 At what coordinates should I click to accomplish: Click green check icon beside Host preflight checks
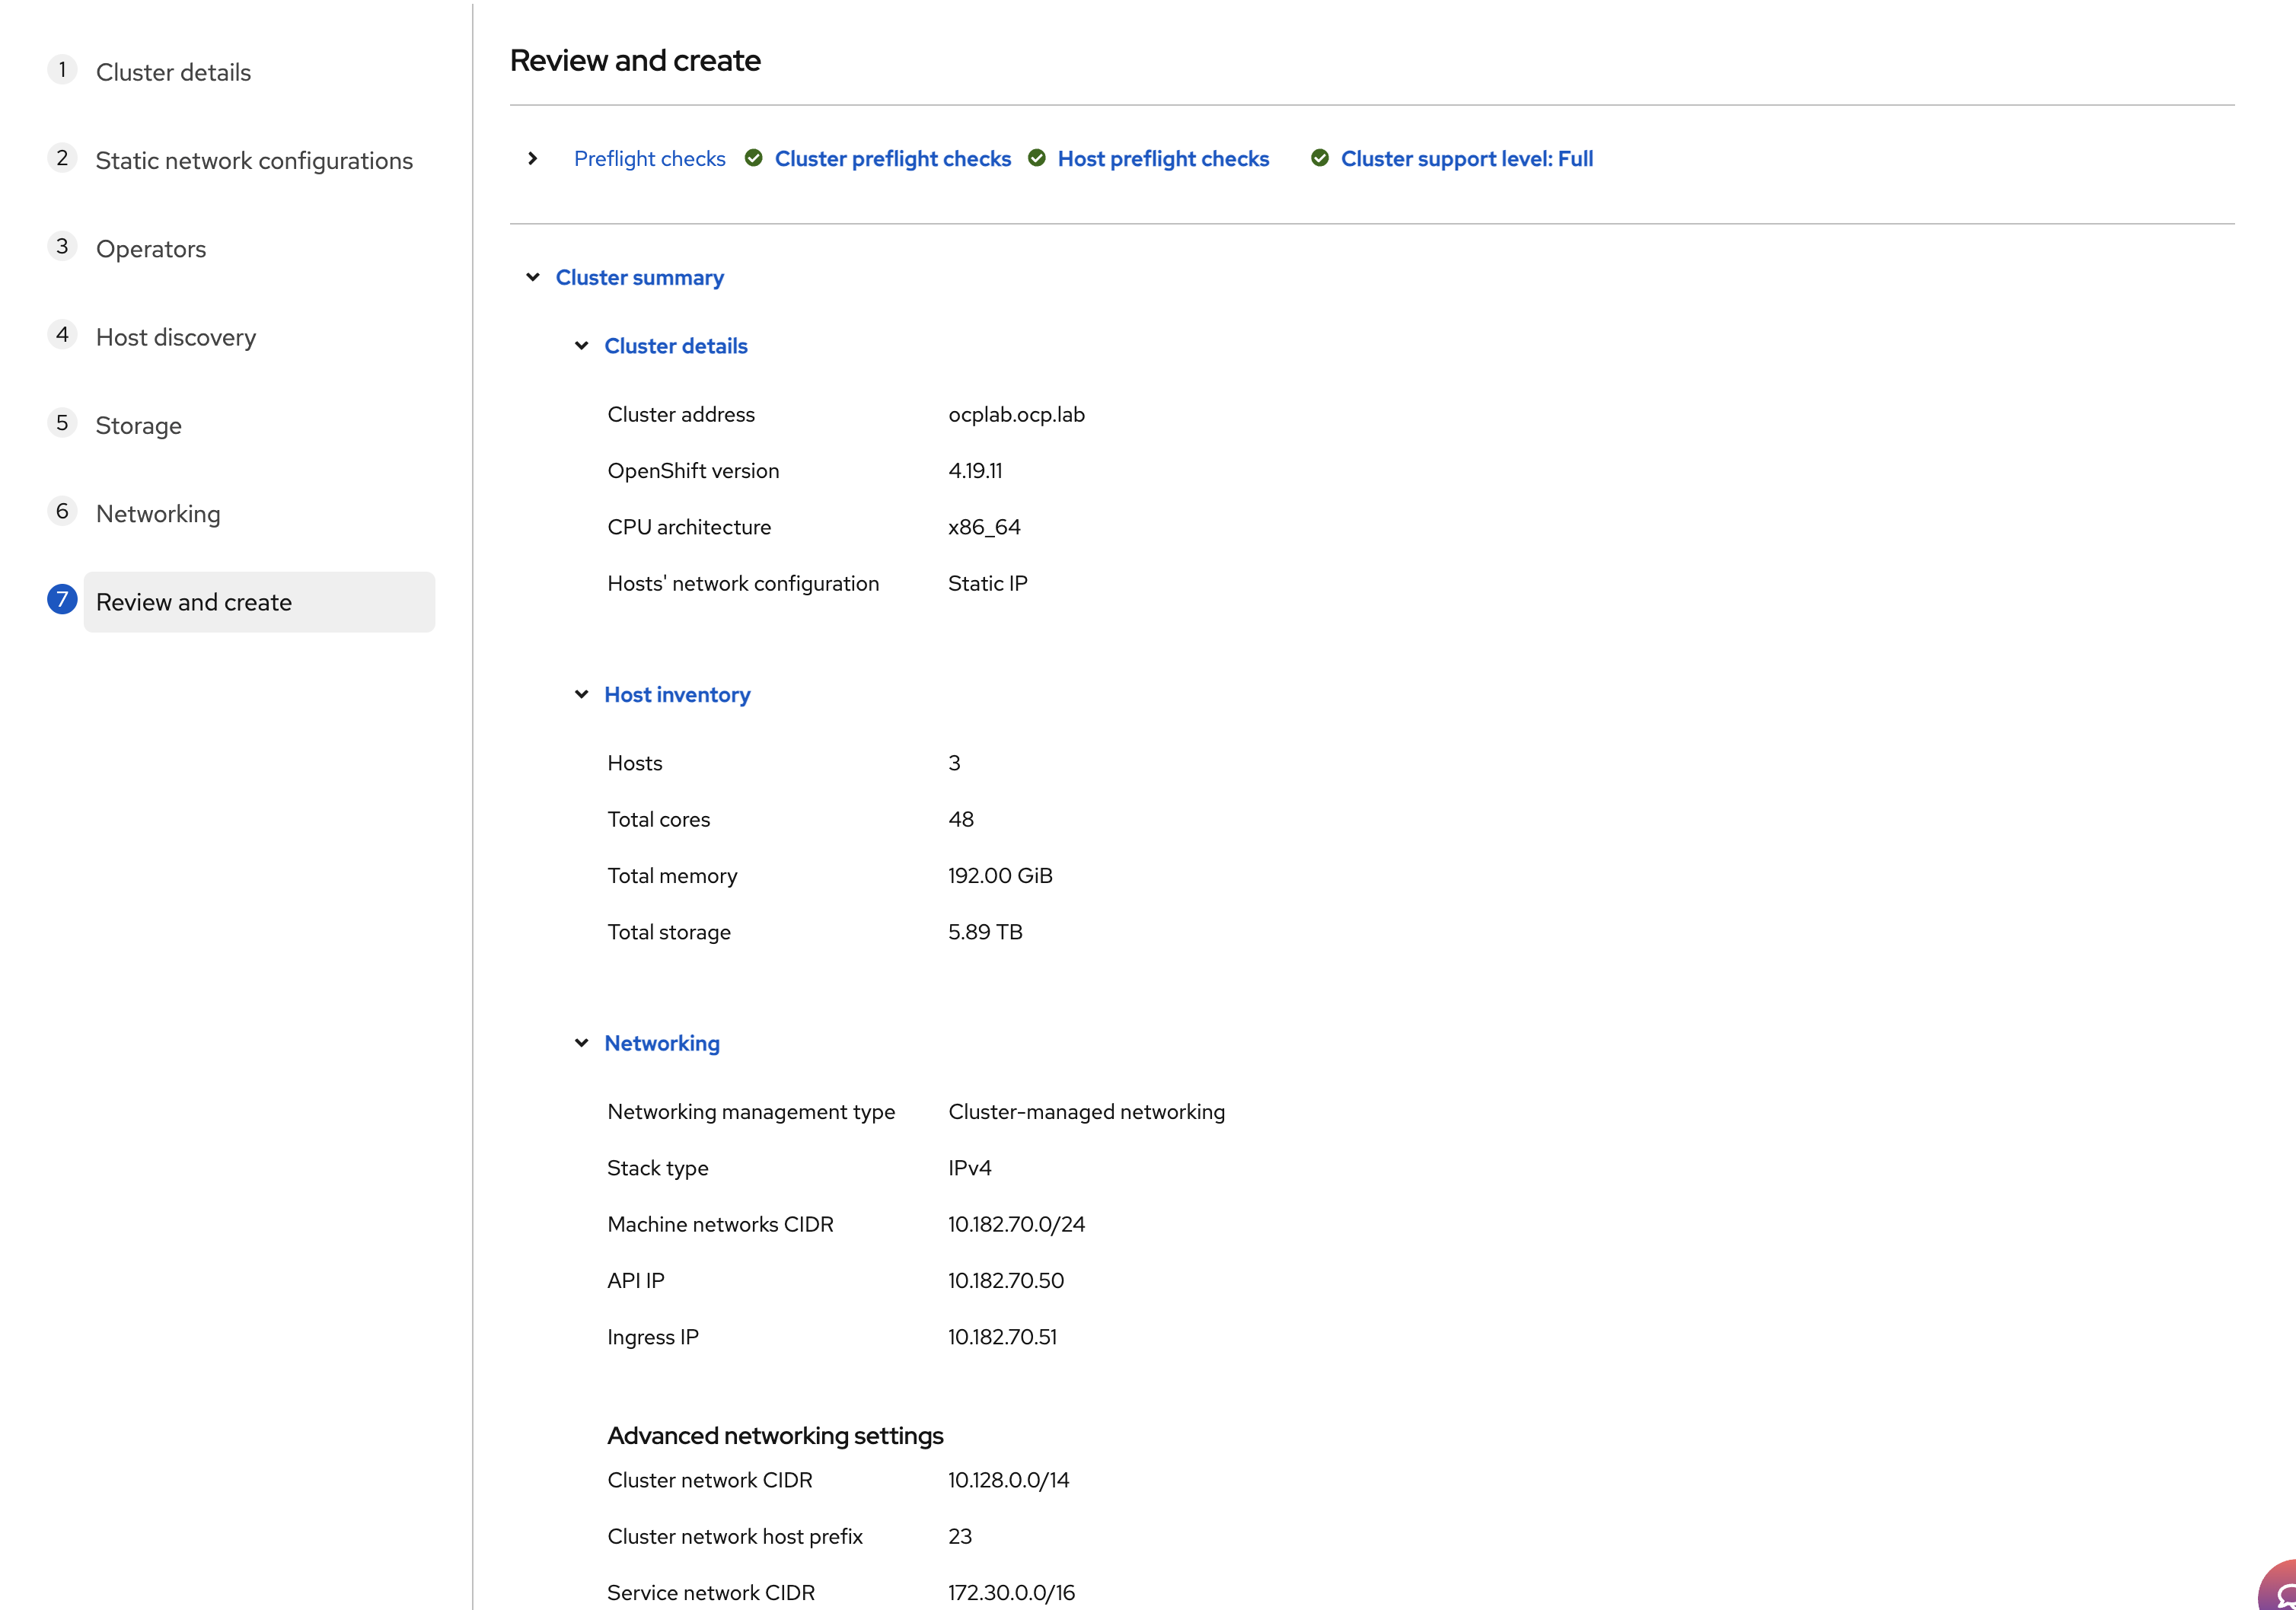tap(1037, 158)
